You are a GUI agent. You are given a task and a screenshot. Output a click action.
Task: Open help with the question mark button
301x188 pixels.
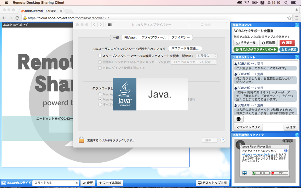point(223,140)
